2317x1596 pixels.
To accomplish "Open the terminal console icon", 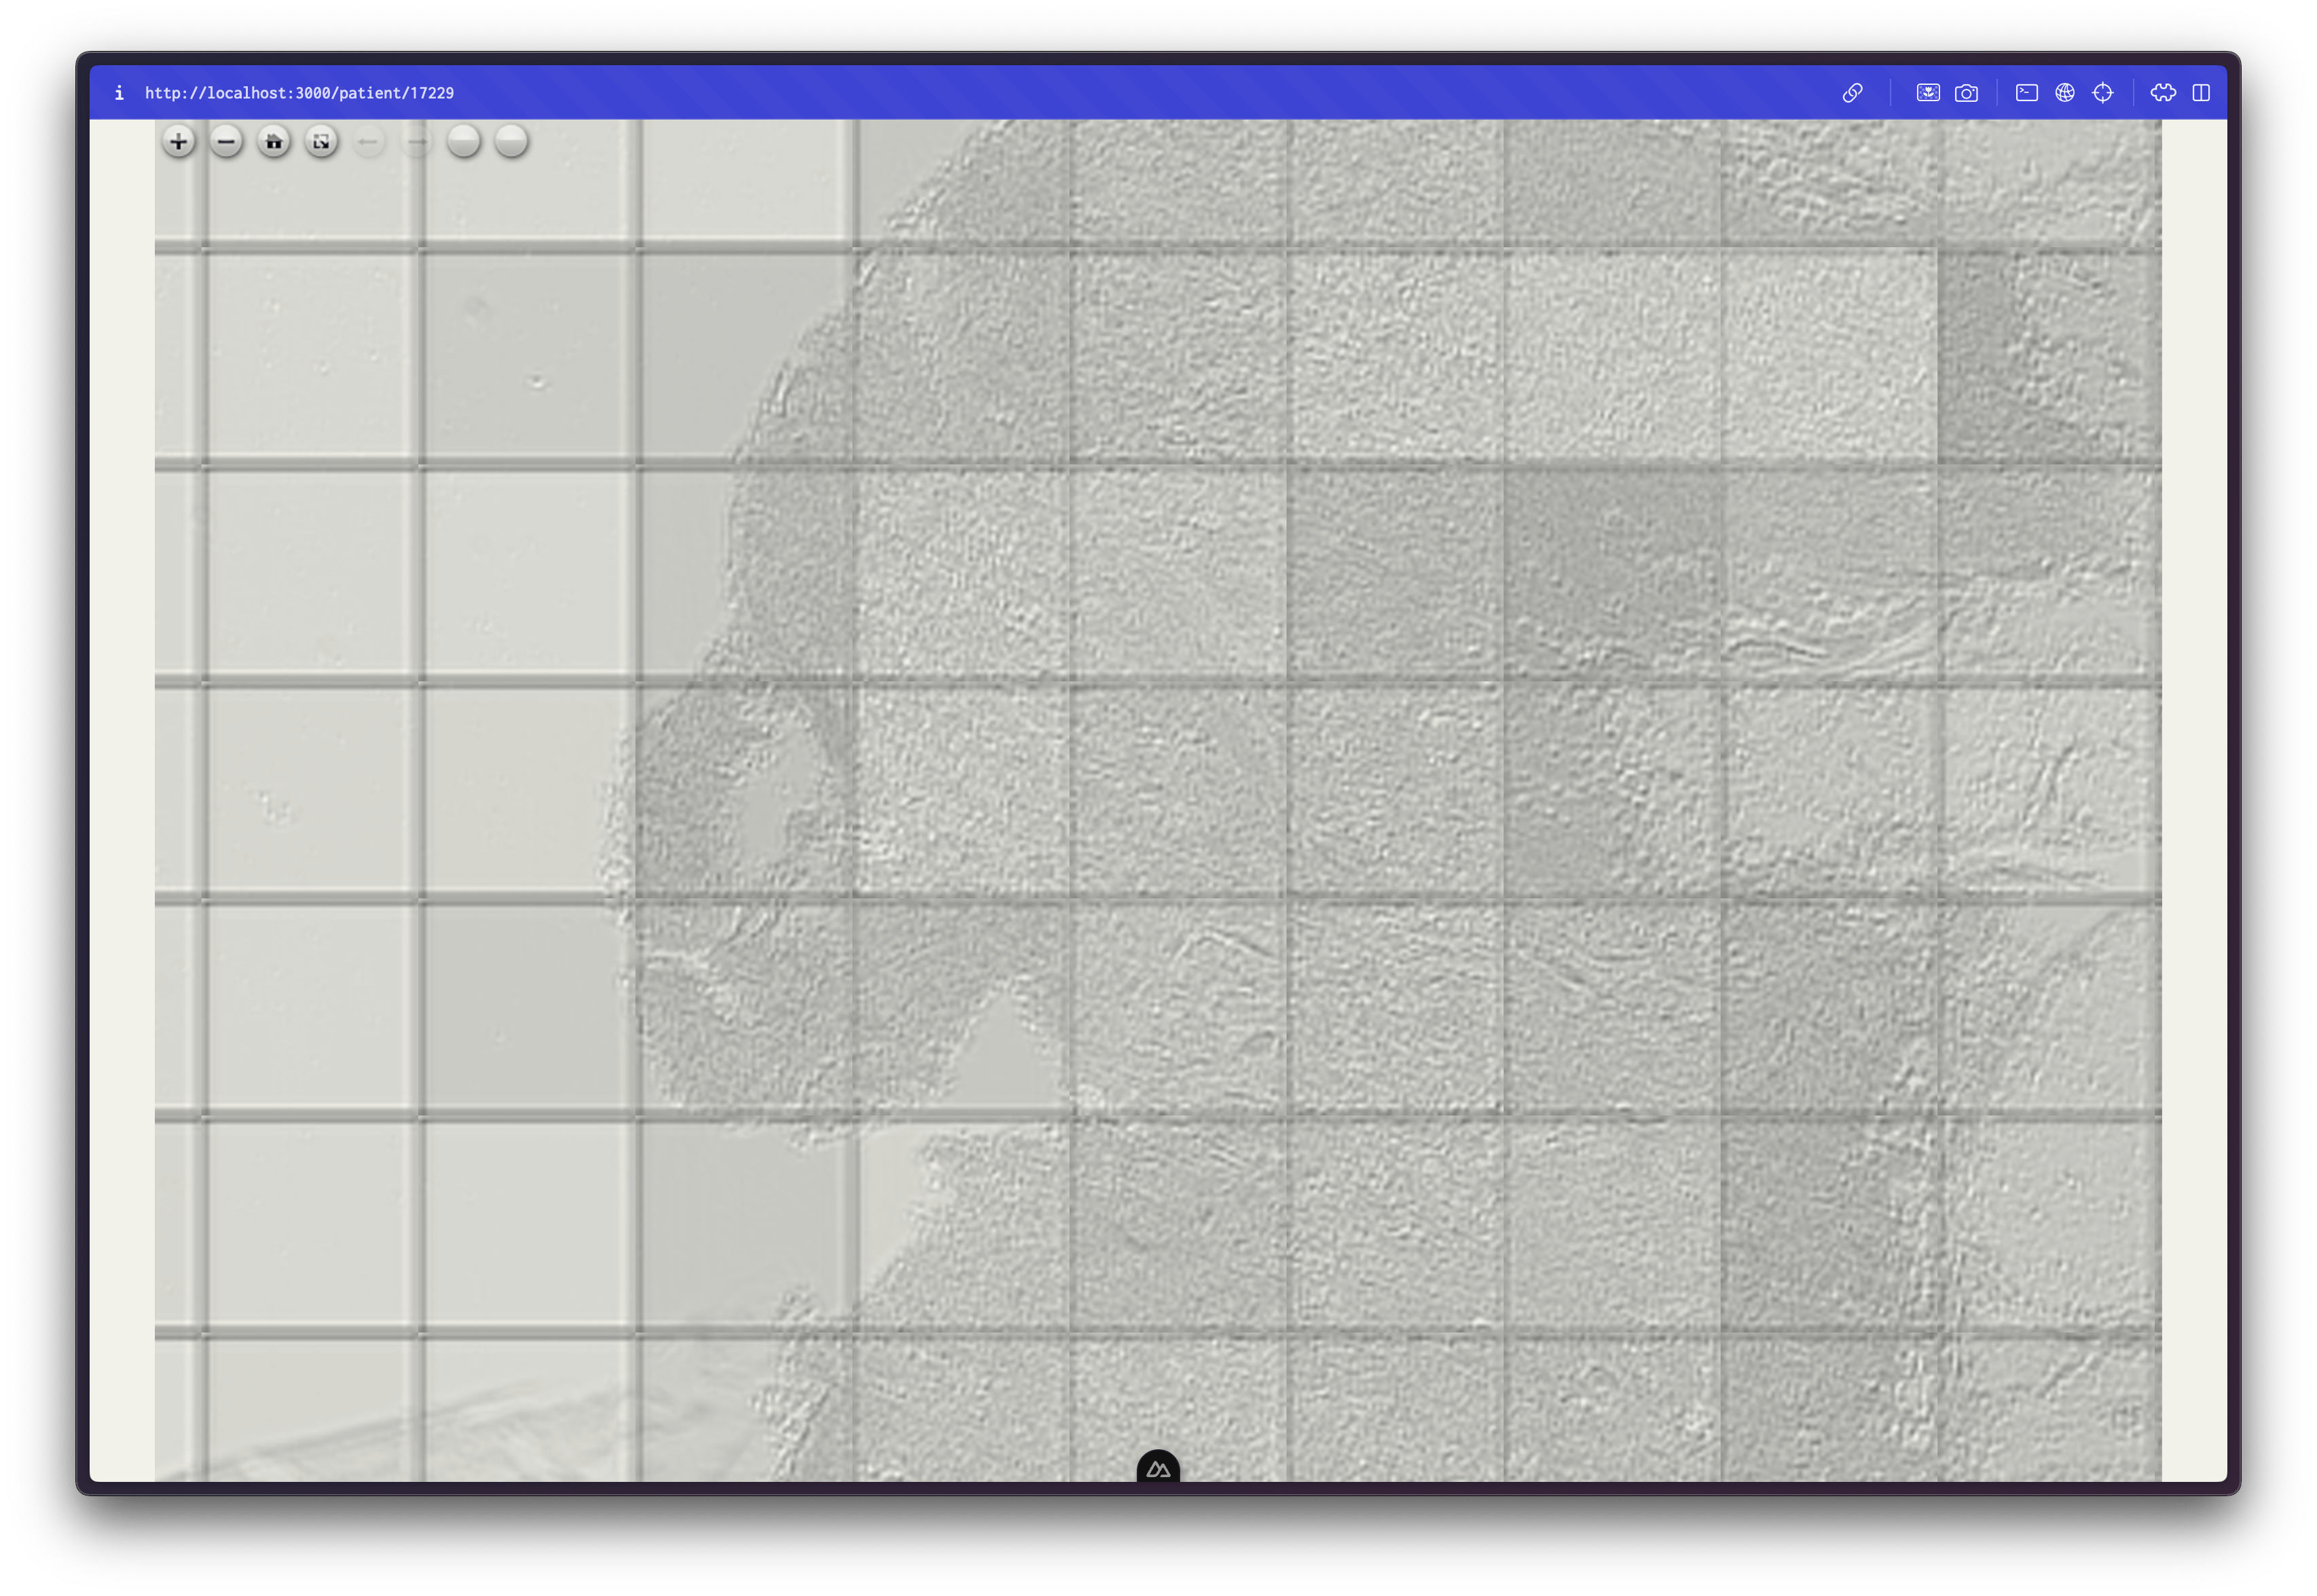I will coord(2027,93).
